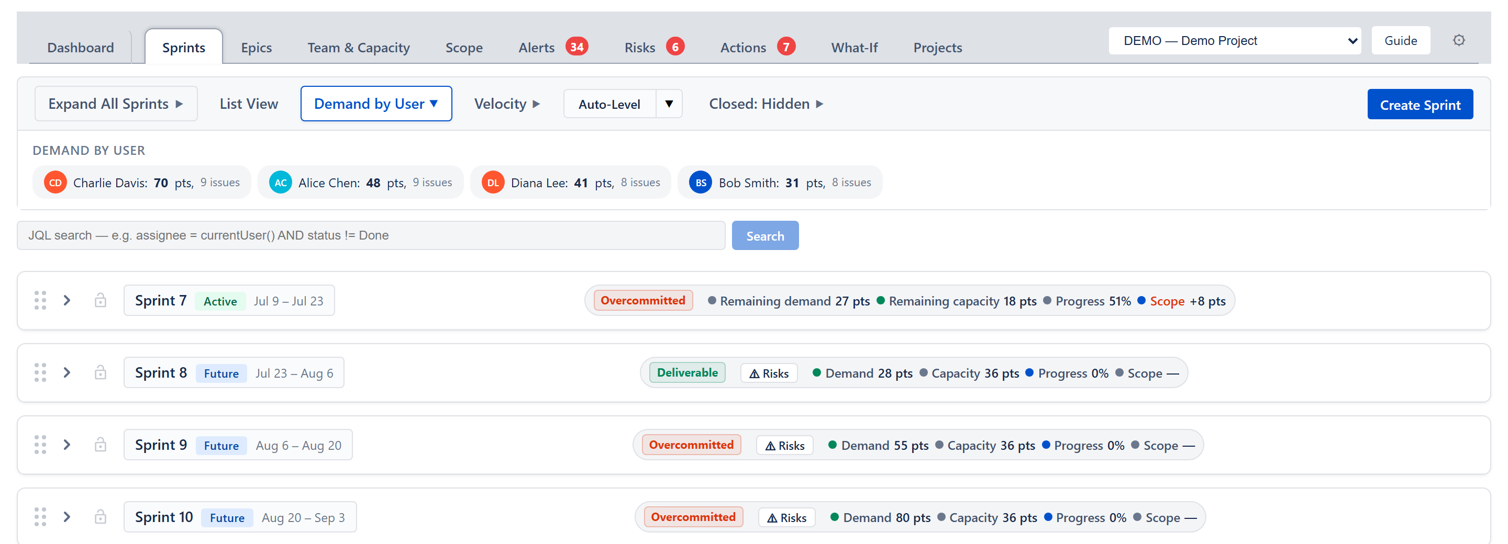Viewport: 1508px width, 544px height.
Task: Grab the drag handle for Sprint 8
Action: click(x=40, y=372)
